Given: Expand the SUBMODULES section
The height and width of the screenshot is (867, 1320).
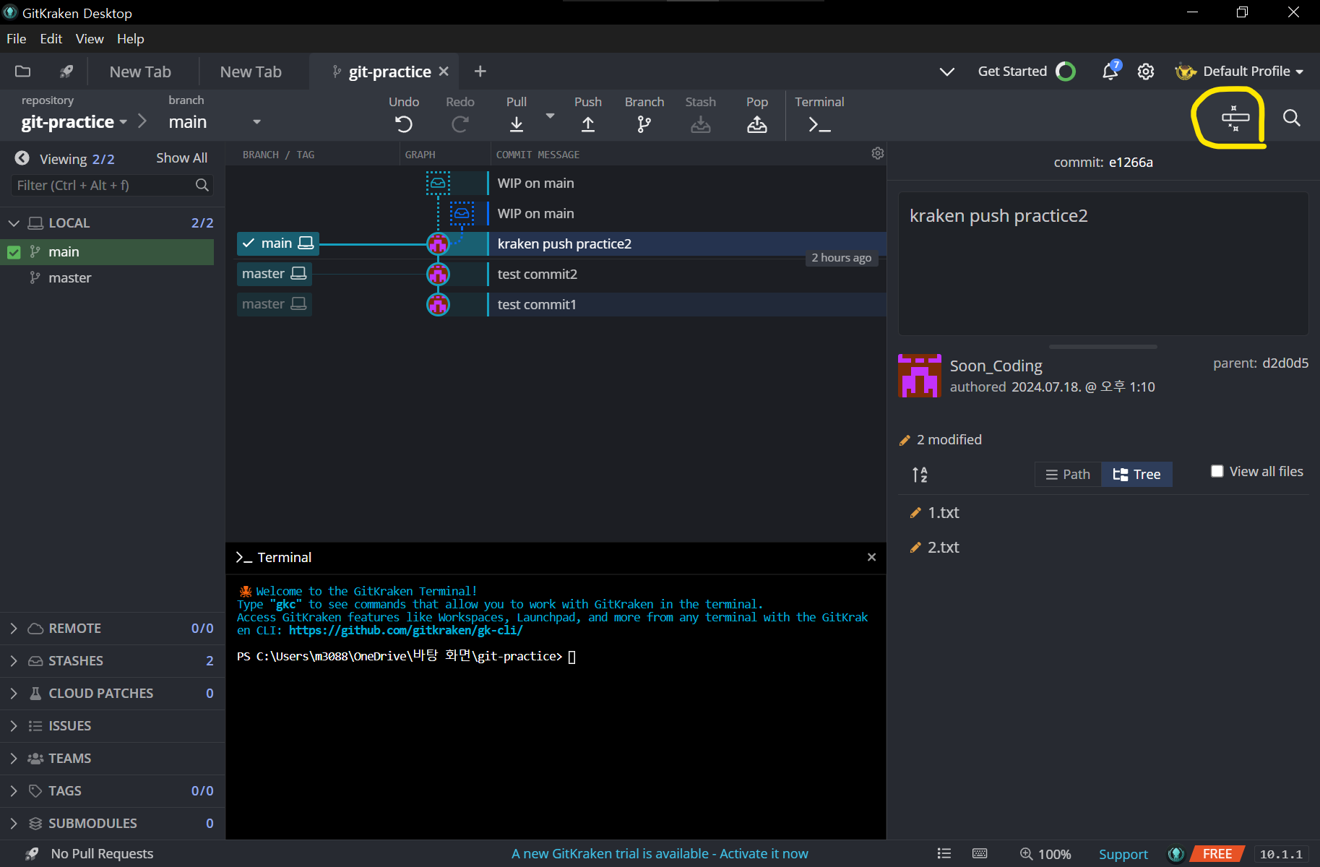Looking at the screenshot, I should point(14,824).
